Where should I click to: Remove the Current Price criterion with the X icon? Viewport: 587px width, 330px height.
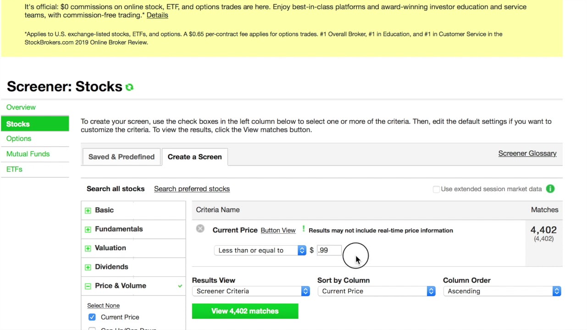click(x=200, y=229)
